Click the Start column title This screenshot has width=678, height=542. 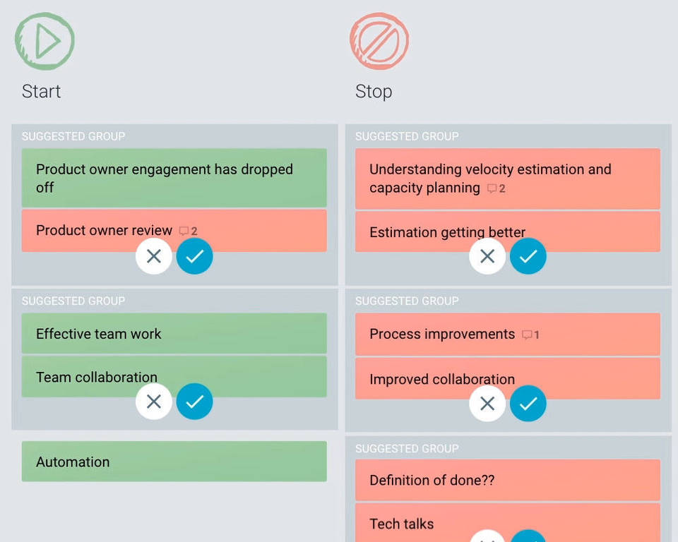point(42,92)
